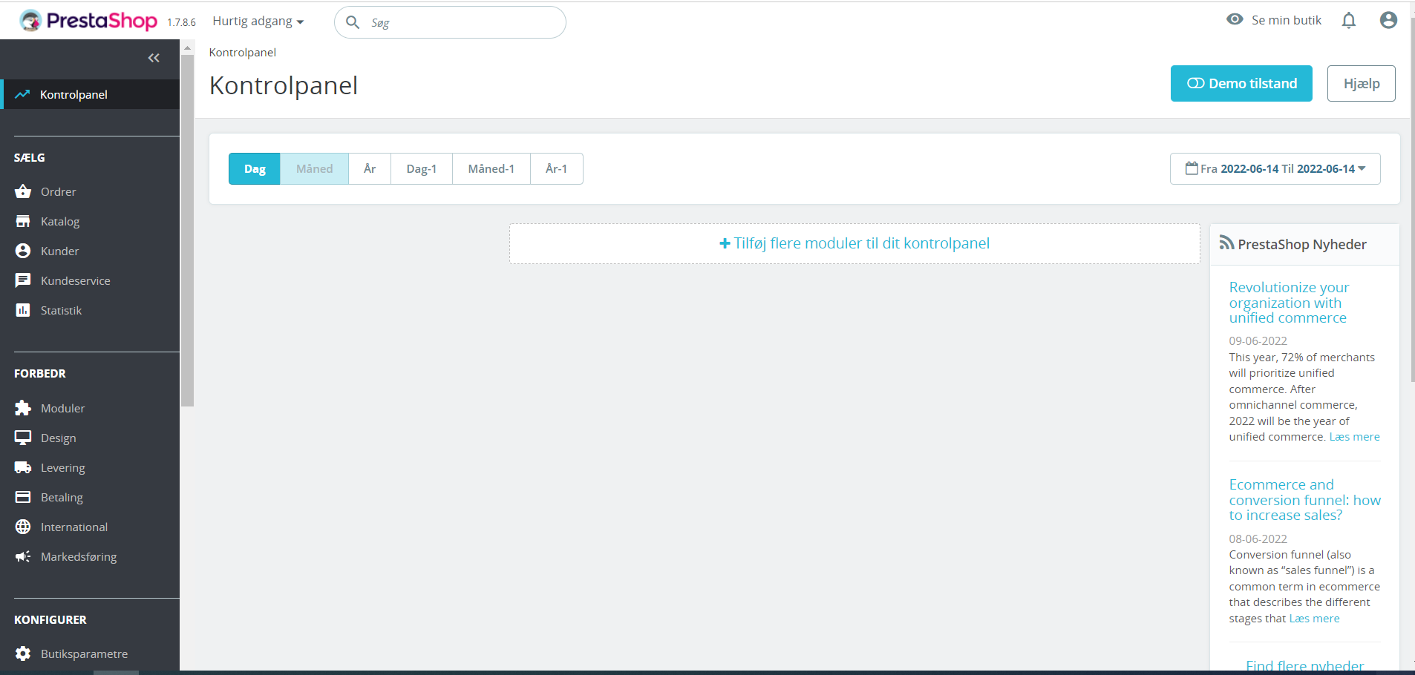Click the Design monitor icon

click(23, 438)
